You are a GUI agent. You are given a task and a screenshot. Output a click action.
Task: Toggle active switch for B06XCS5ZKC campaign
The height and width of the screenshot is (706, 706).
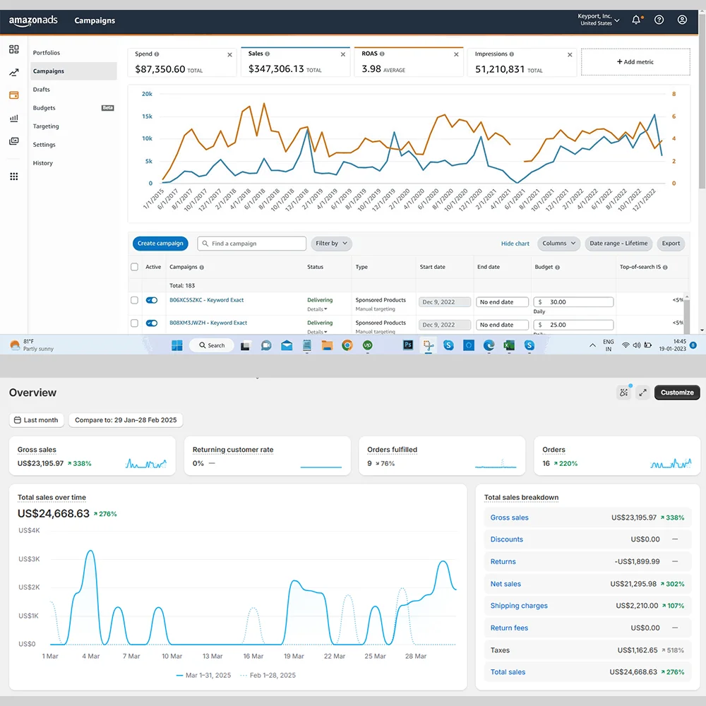pyautogui.click(x=152, y=300)
